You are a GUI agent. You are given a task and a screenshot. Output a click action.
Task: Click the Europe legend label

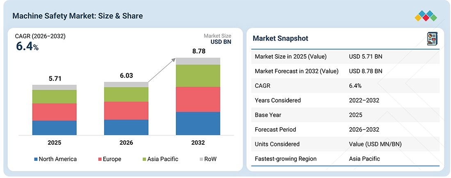tap(112, 159)
